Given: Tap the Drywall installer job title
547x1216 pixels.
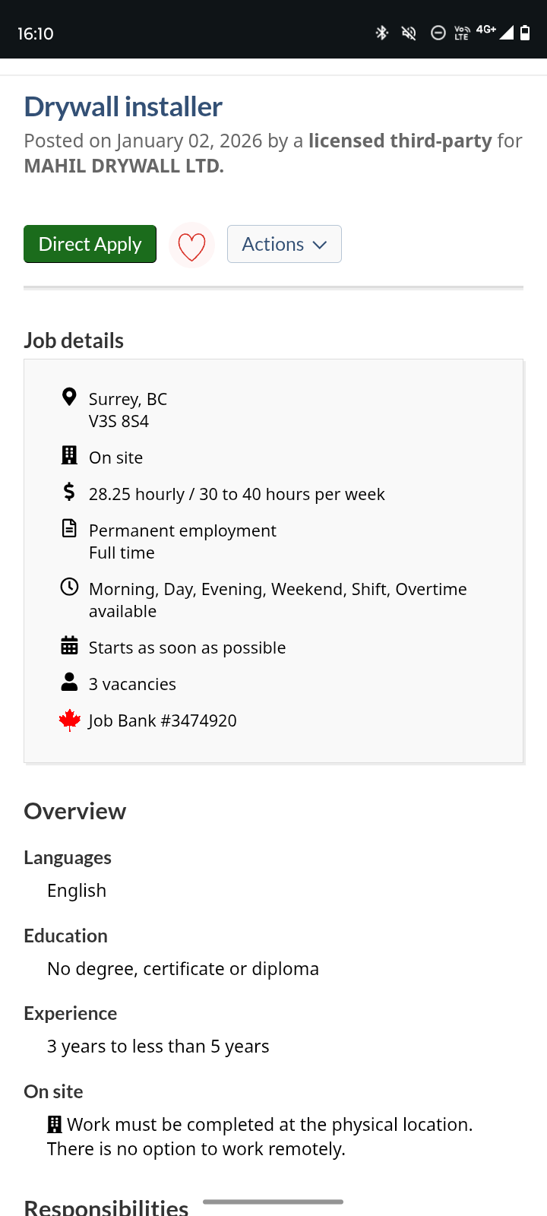Looking at the screenshot, I should [123, 107].
